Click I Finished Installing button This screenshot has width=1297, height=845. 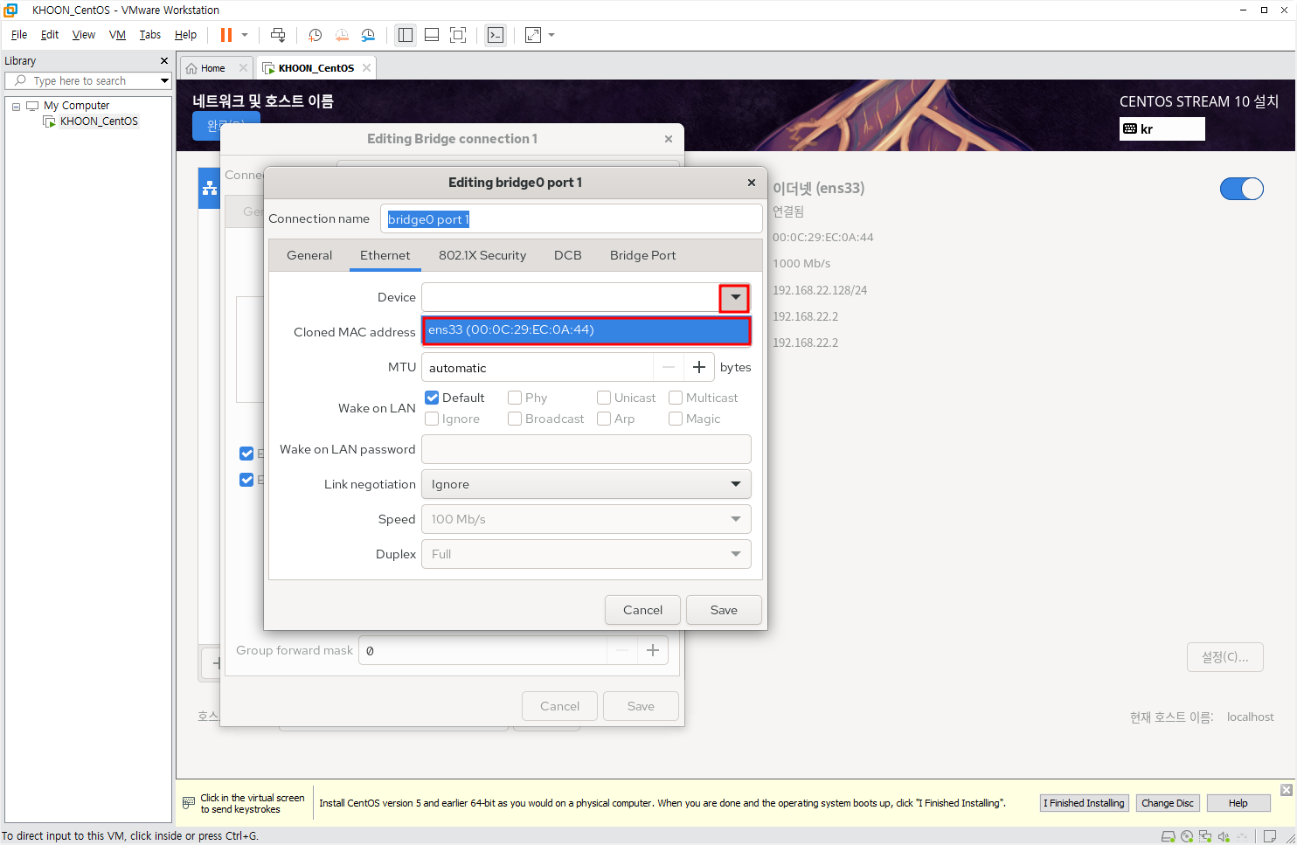[1084, 803]
